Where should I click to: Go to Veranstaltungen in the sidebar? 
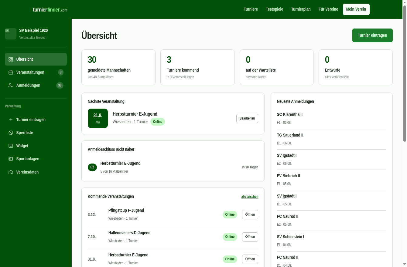point(36,72)
